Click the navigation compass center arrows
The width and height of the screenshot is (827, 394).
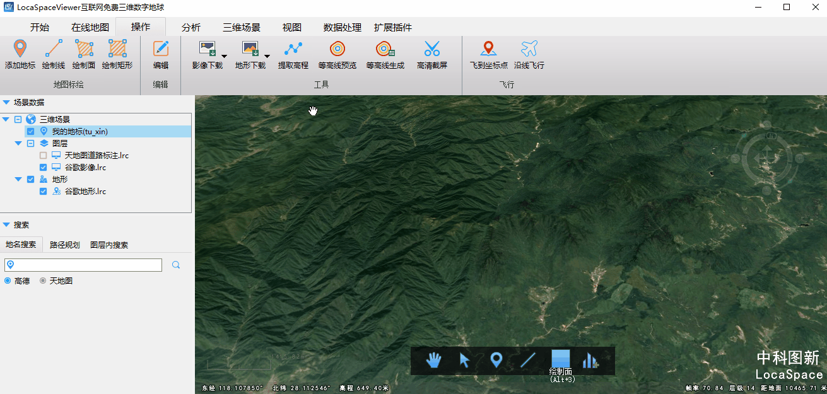click(x=766, y=158)
